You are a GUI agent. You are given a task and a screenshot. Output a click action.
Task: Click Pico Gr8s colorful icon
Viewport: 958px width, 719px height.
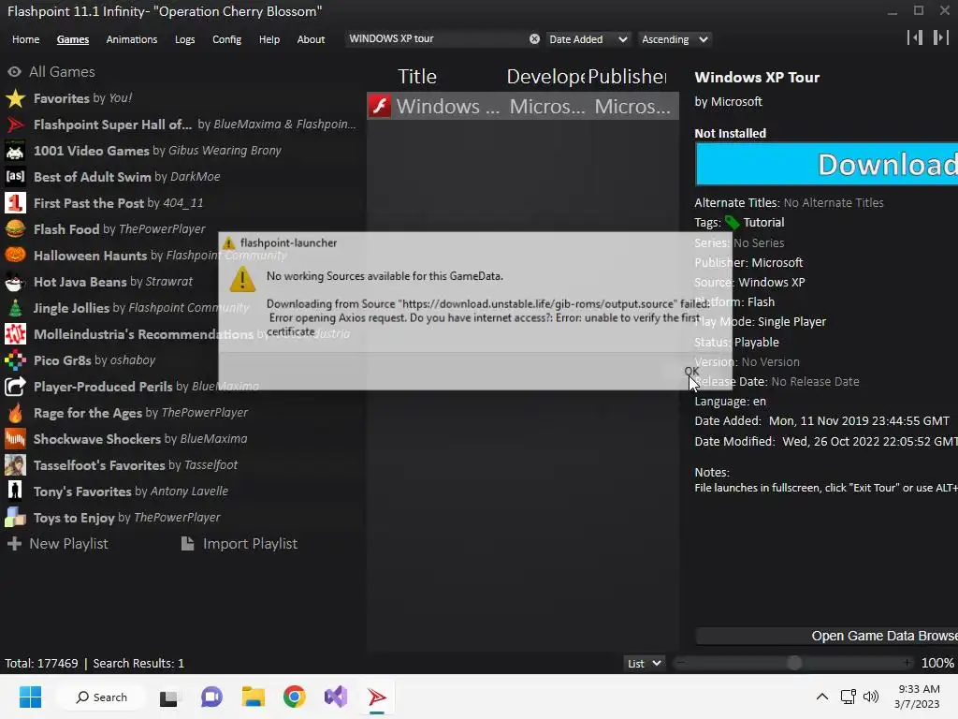pos(15,360)
